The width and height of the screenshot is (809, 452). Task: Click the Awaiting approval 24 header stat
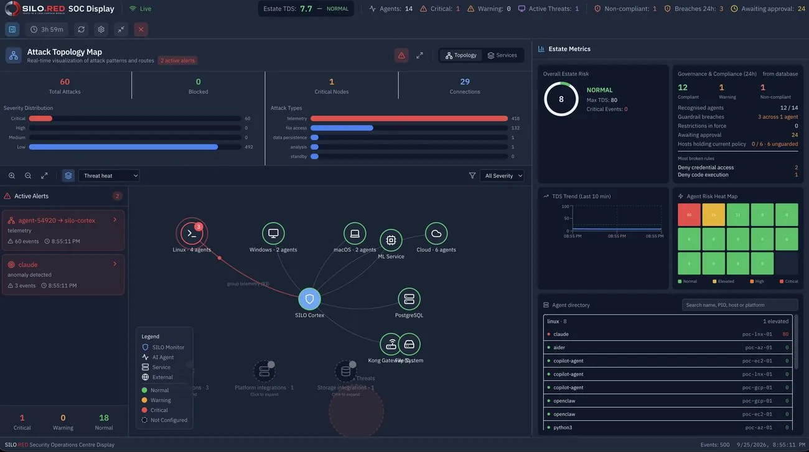click(769, 9)
